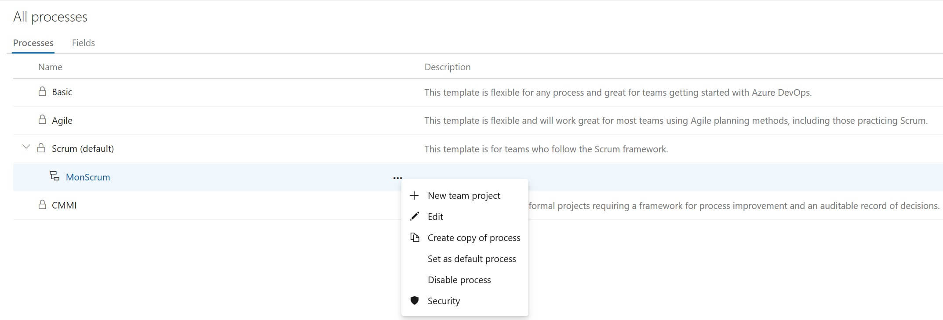Click the copy icon for Create copy
Viewport: 943px width, 320px height.
pos(415,237)
